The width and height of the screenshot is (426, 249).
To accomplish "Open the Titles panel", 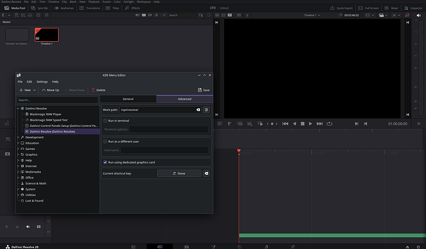I will coord(112,8).
